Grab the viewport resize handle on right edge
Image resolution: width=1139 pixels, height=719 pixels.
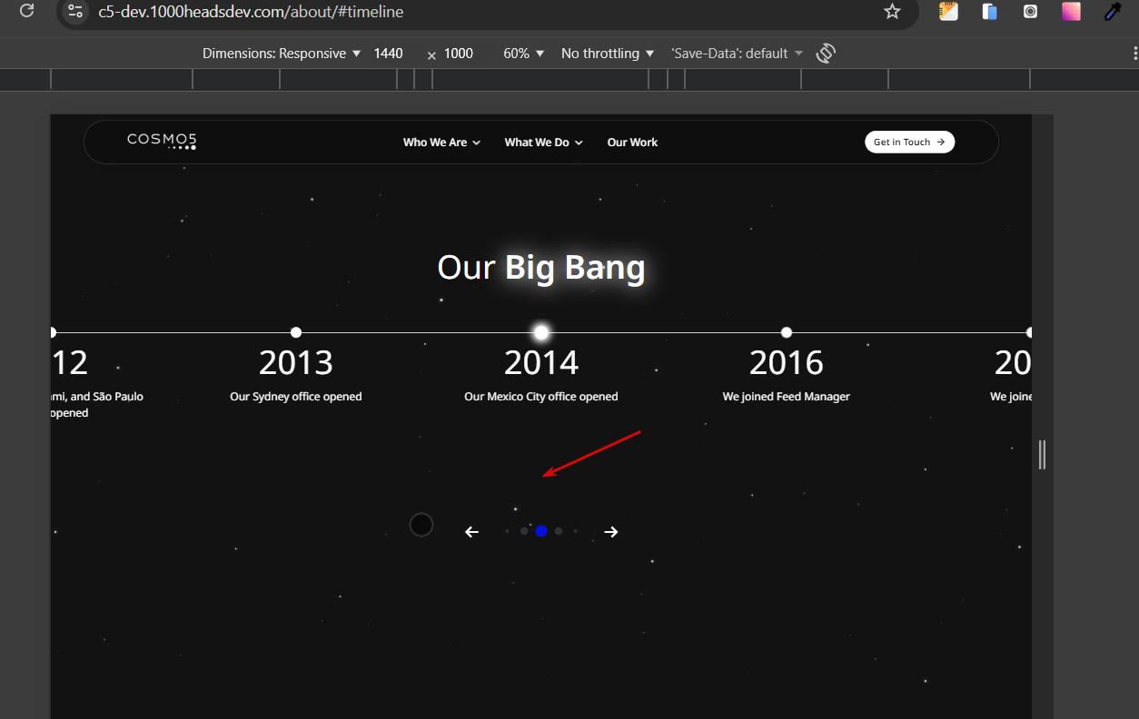(x=1042, y=454)
